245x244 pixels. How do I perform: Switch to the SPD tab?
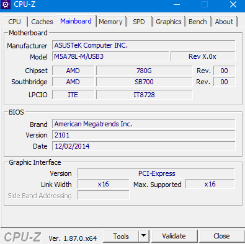[139, 22]
